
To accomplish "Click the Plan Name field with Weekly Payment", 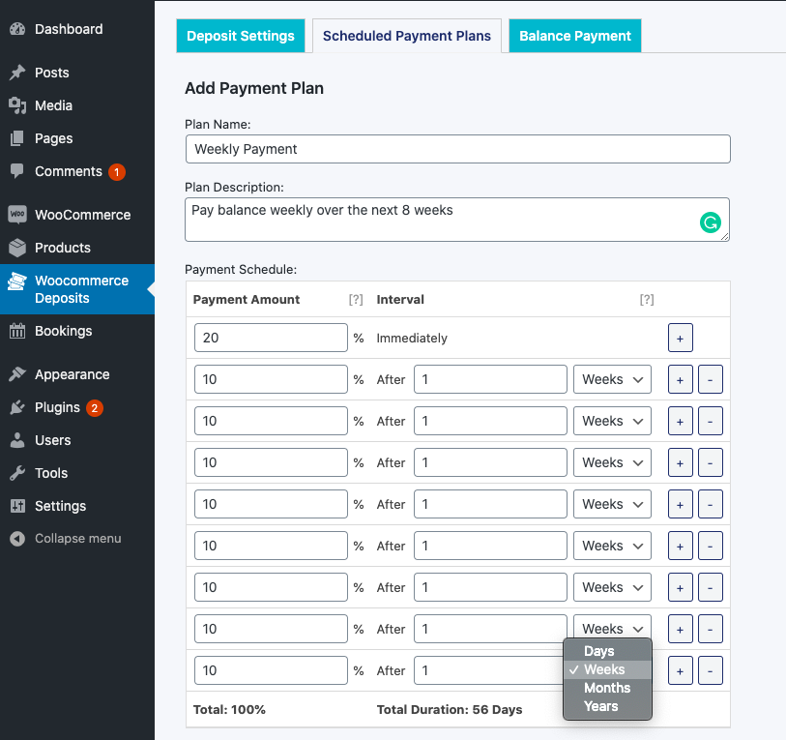I will point(457,149).
